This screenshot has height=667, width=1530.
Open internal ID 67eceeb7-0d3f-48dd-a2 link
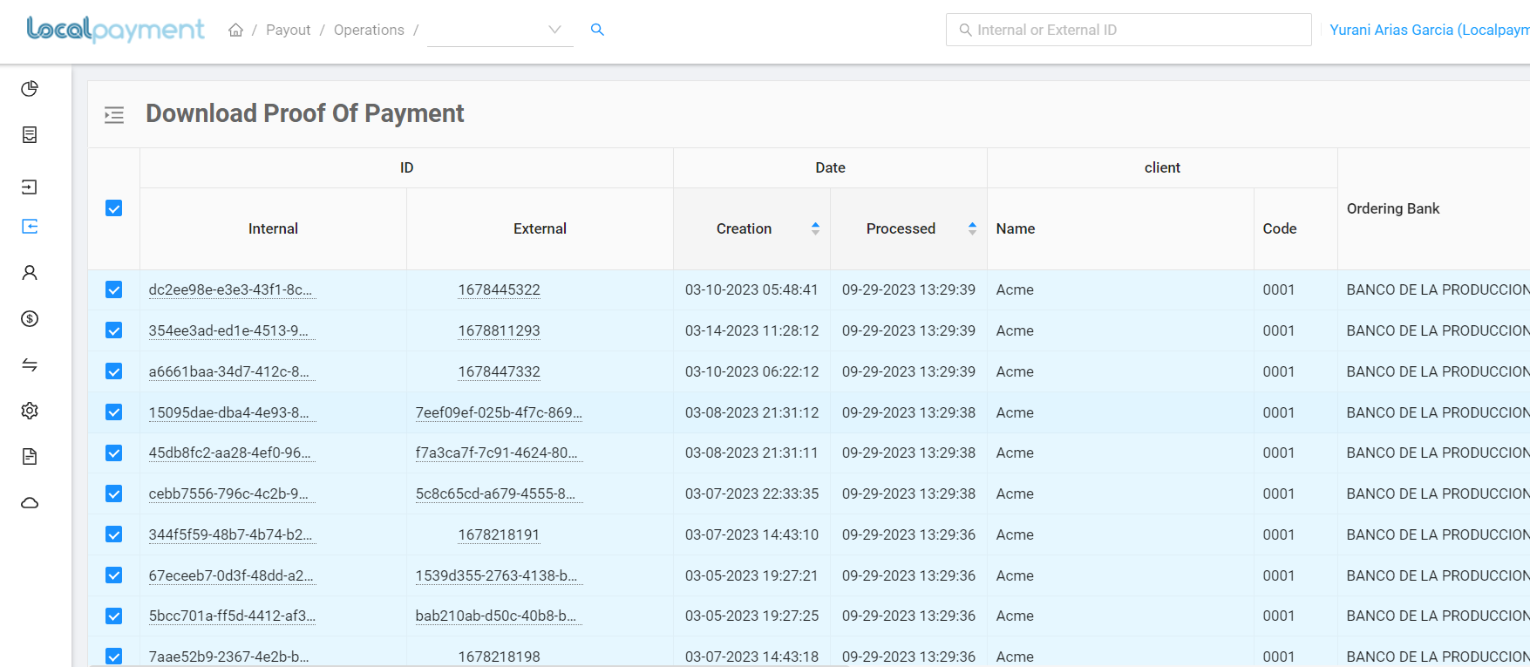(x=231, y=575)
